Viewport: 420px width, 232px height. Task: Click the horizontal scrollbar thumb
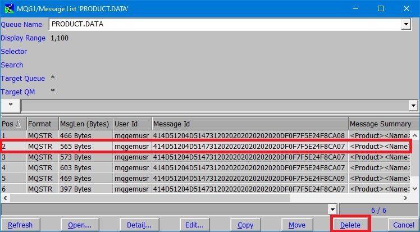tap(150, 198)
